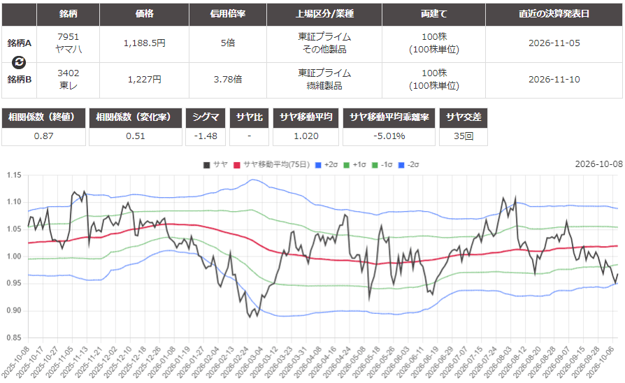
Task: Click the 信用倍率 column header
Action: [x=228, y=14]
